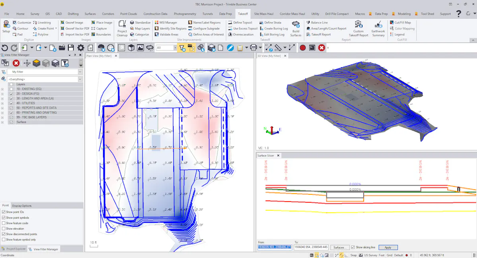Image resolution: width=477 pixels, height=258 pixels.
Task: Click the Legend command in Cut/Fill group
Action: coord(396,35)
